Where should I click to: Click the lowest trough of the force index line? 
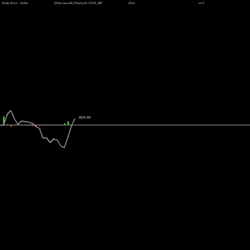click(64, 147)
